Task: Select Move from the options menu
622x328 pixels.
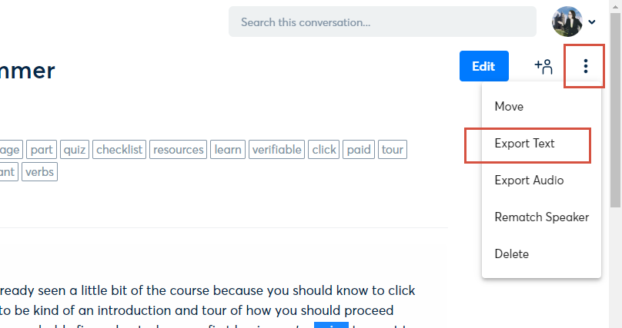Action: tap(509, 107)
